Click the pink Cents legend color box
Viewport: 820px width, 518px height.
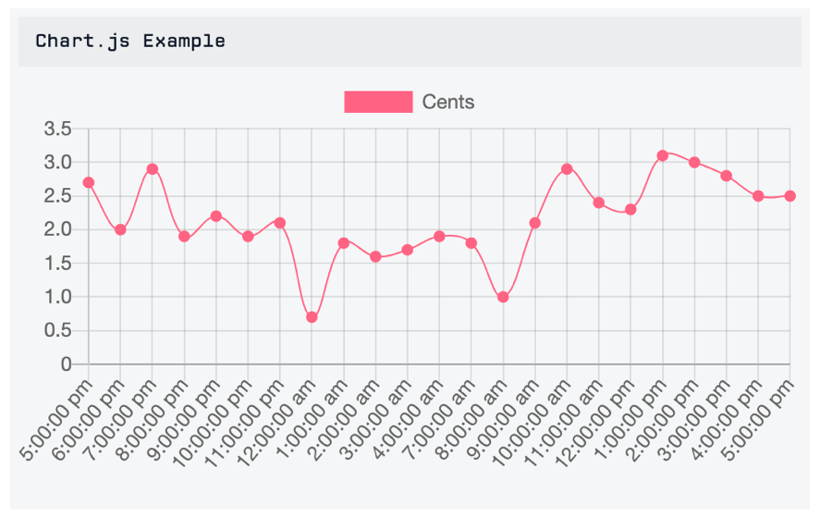click(x=378, y=102)
